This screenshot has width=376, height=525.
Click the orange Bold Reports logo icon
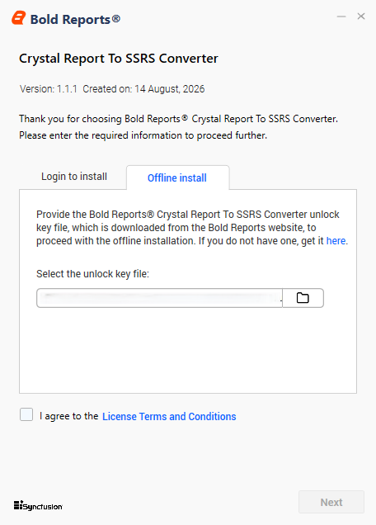(x=19, y=17)
